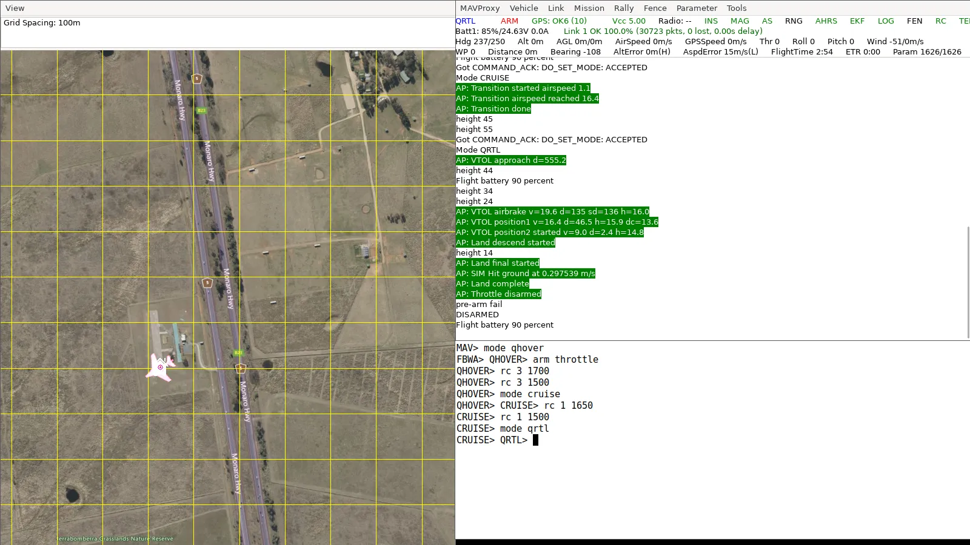
Task: Open the MAVProxy menu
Action: tap(480, 8)
